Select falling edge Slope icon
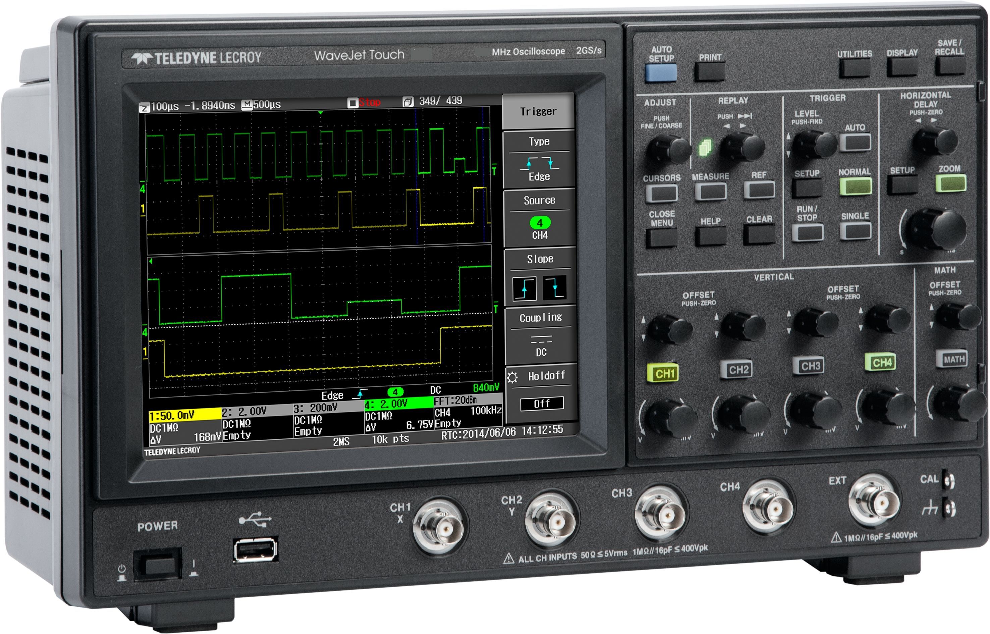The image size is (990, 634). pyautogui.click(x=554, y=287)
